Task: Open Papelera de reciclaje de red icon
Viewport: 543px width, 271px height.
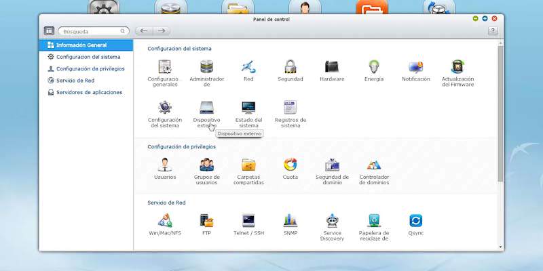Action: (374, 221)
